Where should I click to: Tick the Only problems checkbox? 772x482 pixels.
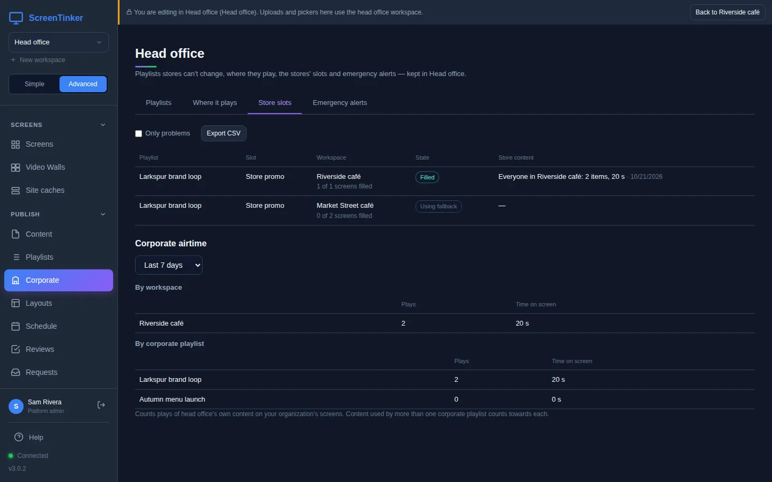tap(139, 133)
